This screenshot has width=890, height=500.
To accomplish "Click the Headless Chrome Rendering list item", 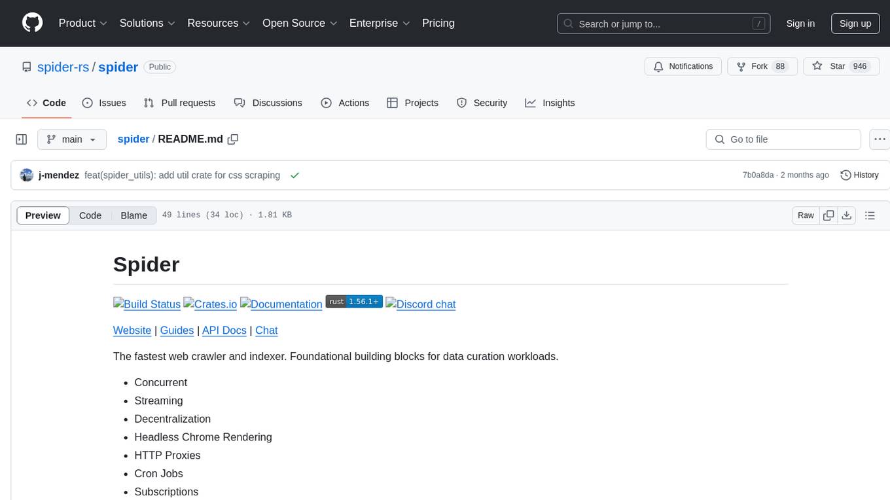I will click(203, 437).
